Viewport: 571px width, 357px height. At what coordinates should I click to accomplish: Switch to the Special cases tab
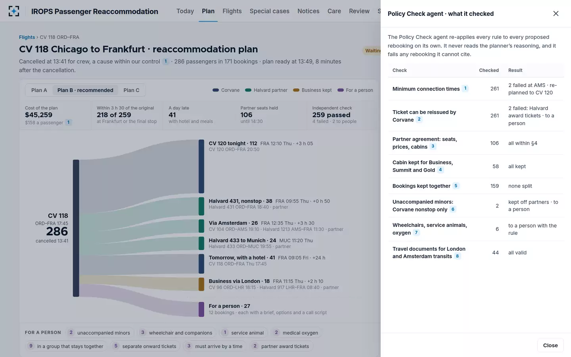[x=270, y=11]
